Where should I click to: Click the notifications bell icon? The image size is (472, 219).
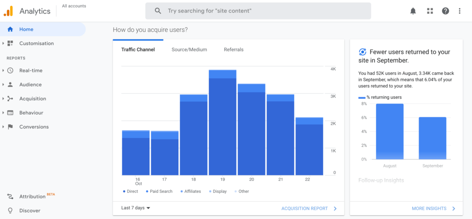[x=413, y=11]
